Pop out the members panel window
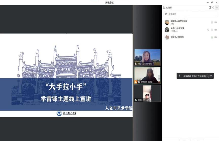Viewport: 219px width, 141px height. pyautogui.click(x=210, y=8)
